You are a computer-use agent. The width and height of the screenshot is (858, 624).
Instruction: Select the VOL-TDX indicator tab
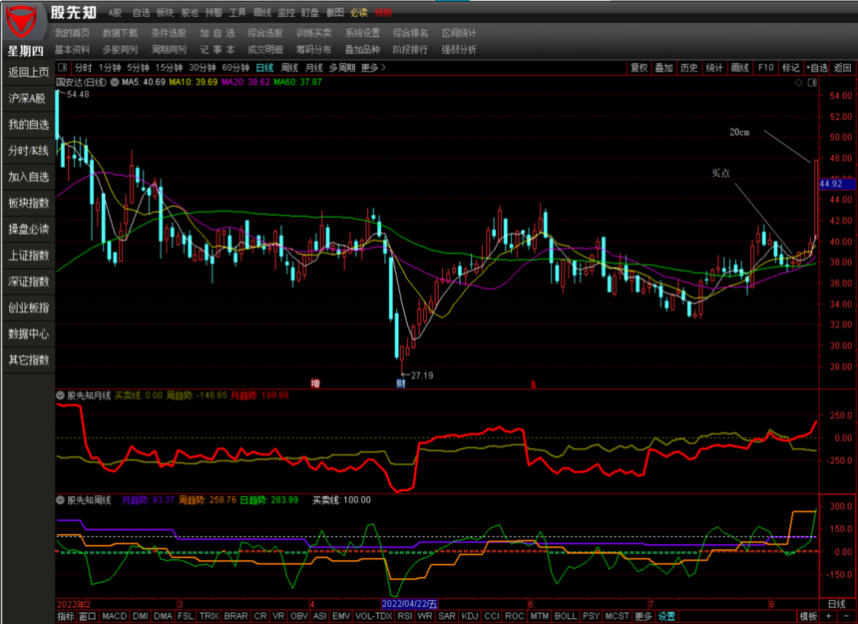point(374,616)
